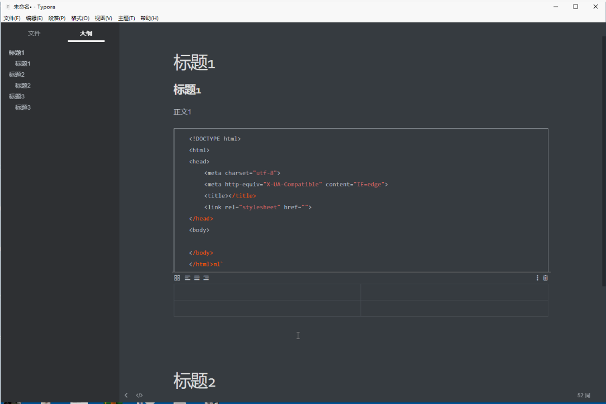
Task: Maximize the Typora window
Action: point(575,7)
